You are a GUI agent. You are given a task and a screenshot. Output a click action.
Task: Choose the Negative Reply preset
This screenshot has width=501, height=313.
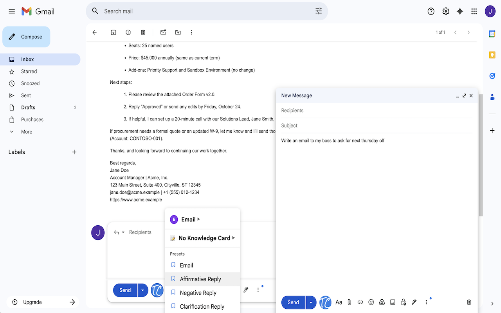(x=198, y=293)
